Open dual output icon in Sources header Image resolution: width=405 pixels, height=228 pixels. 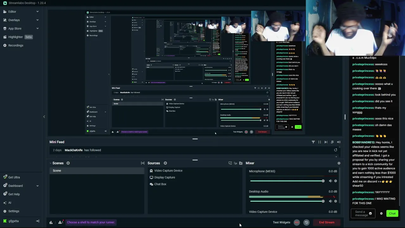coord(230,163)
